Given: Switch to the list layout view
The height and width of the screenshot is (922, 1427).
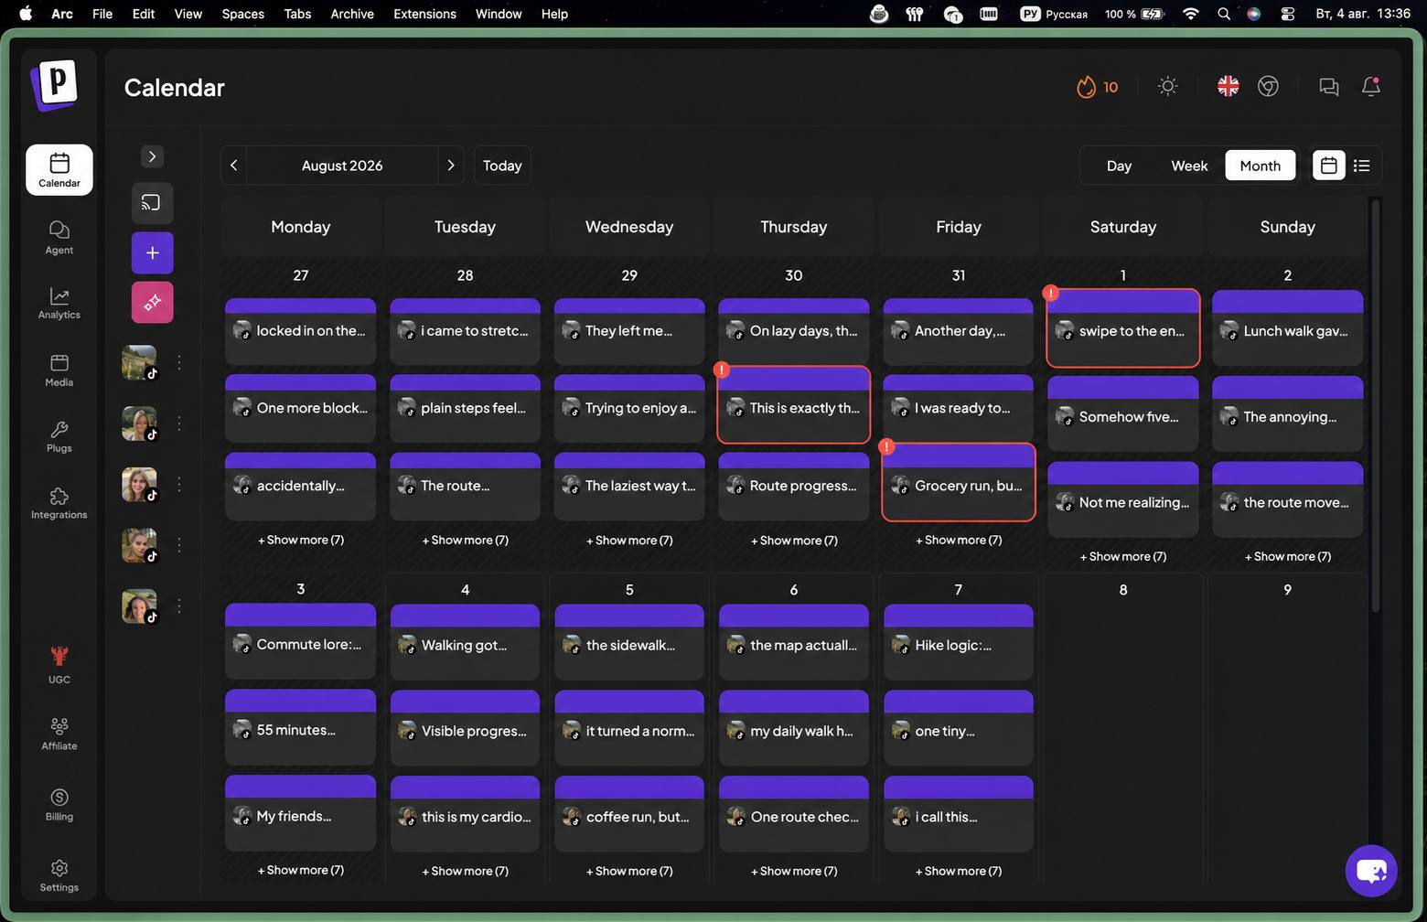Looking at the screenshot, I should 1361,166.
